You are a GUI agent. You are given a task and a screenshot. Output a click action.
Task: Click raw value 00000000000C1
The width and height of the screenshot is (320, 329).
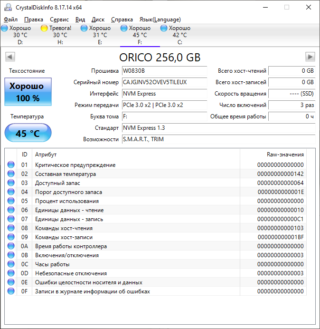click(281, 219)
